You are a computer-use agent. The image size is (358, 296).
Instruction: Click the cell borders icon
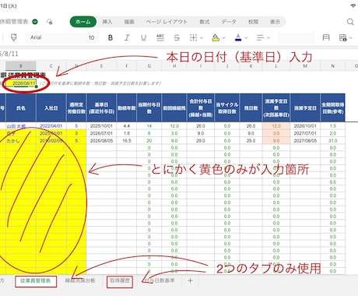coord(193,37)
